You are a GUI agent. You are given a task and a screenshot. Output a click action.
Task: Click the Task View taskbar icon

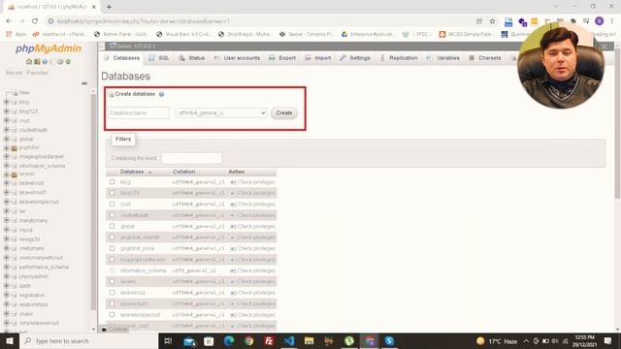[168, 341]
